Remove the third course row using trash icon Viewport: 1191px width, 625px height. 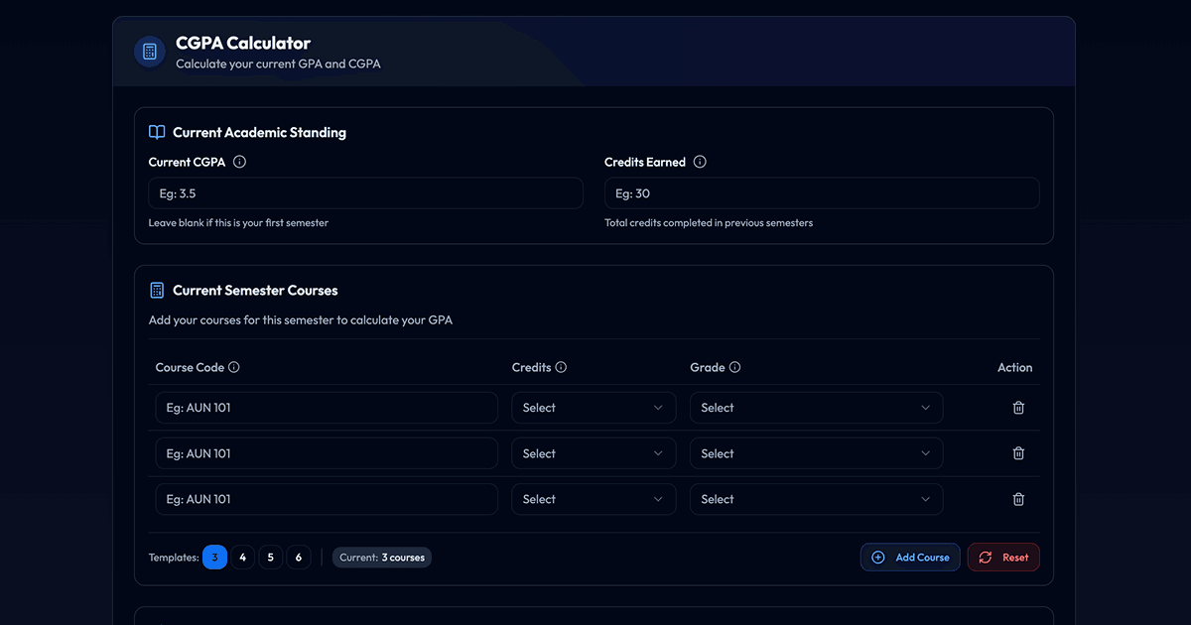pyautogui.click(x=1018, y=499)
